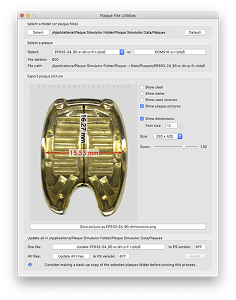Click the Font size input field
Screen dimensions: 236x300
[x=171, y=126]
